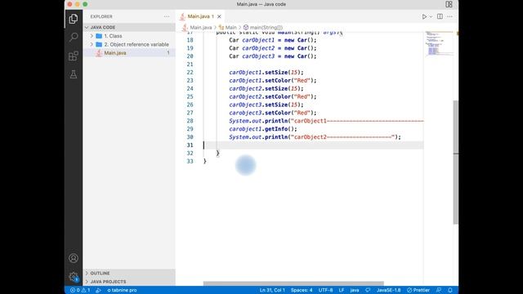Collapse the JAVA CODE folder section
Viewport: 523px width, 294px height.
(x=129, y=27)
